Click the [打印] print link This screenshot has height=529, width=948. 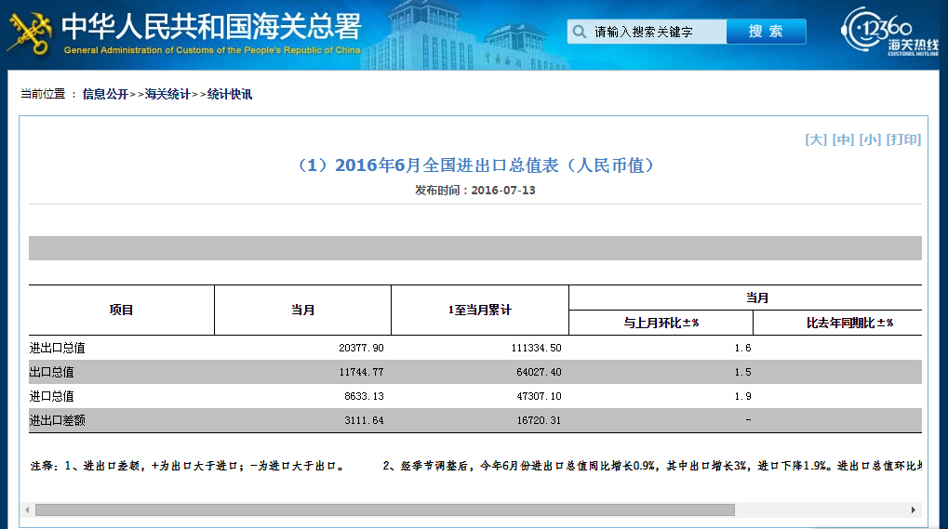point(903,139)
